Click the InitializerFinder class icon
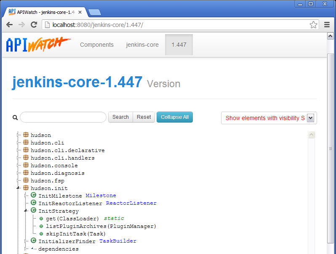 33,241
